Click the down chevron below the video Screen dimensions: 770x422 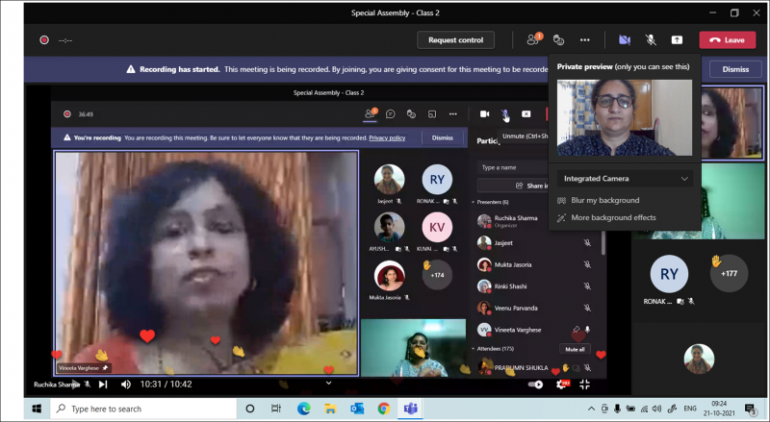(328, 384)
